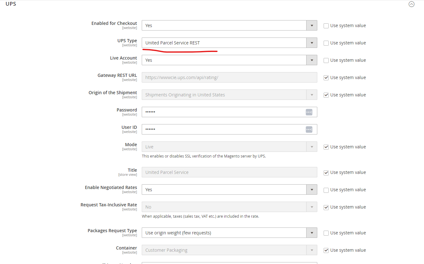The width and height of the screenshot is (424, 264).
Task: Check Use system value for UPS Type
Action: point(326,43)
